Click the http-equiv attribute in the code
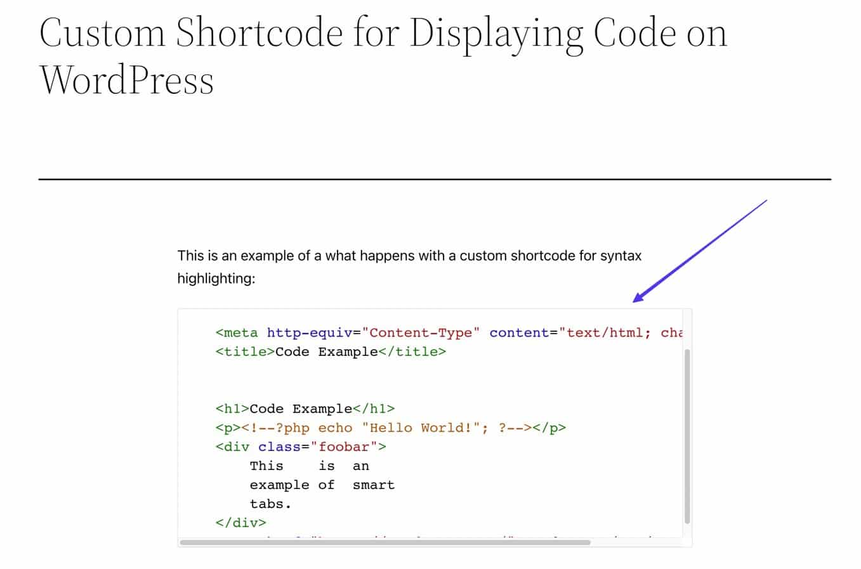The width and height of the screenshot is (861, 569). [x=309, y=333]
